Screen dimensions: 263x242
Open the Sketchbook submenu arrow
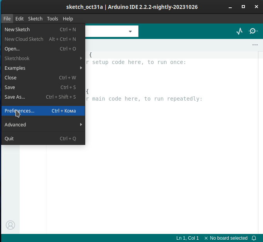click(81, 58)
